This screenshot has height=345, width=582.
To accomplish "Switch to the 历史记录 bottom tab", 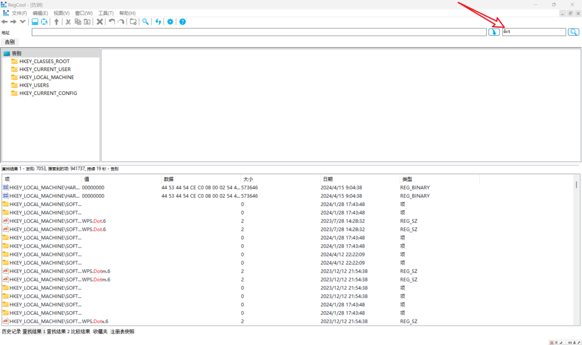I will tap(11, 332).
